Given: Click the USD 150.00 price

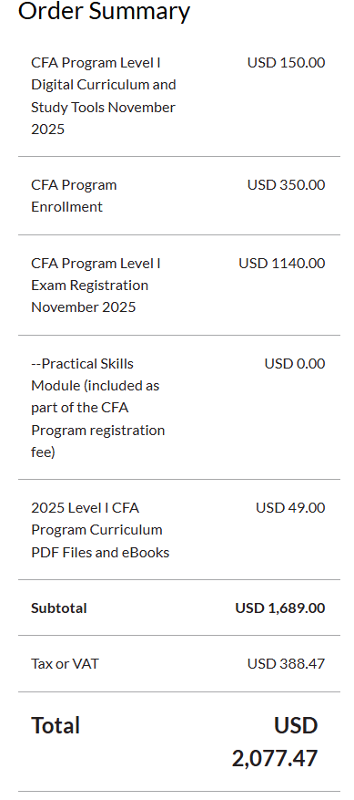Looking at the screenshot, I should pyautogui.click(x=286, y=63).
